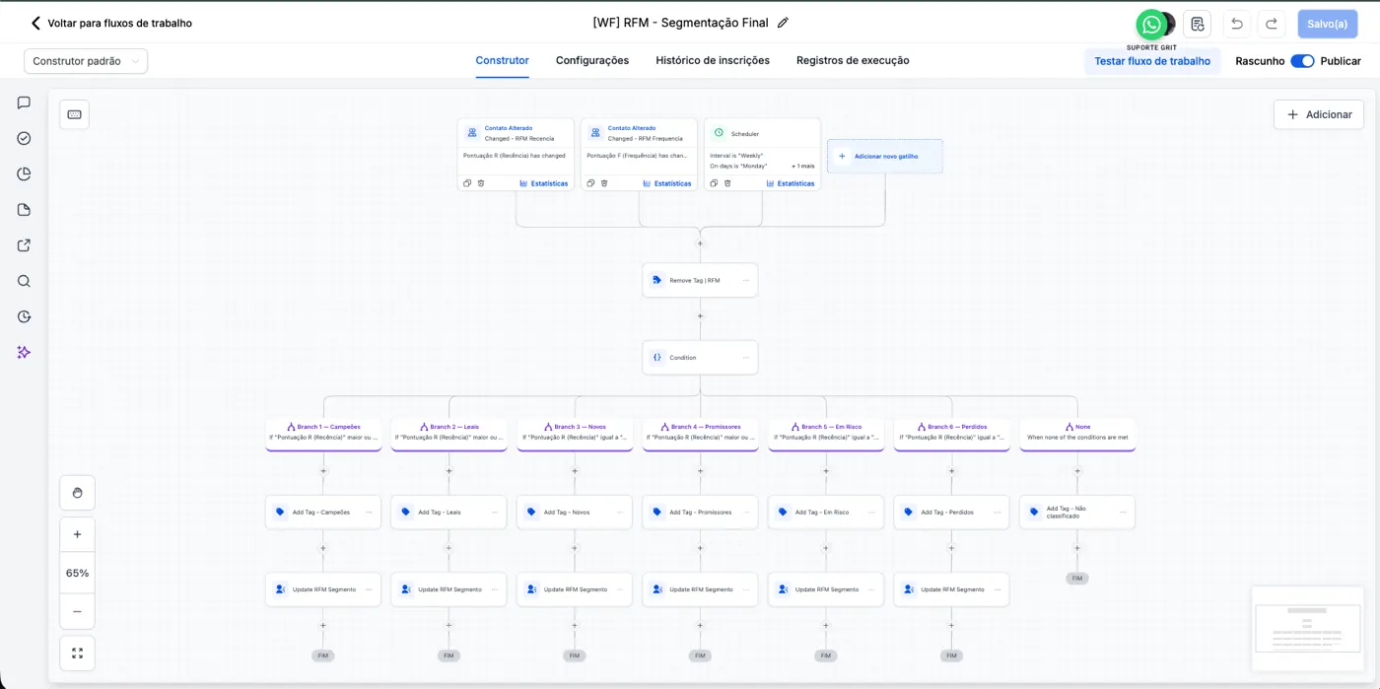Open options of Add Tag - Leais
The width and height of the screenshot is (1380, 689).
tap(494, 513)
